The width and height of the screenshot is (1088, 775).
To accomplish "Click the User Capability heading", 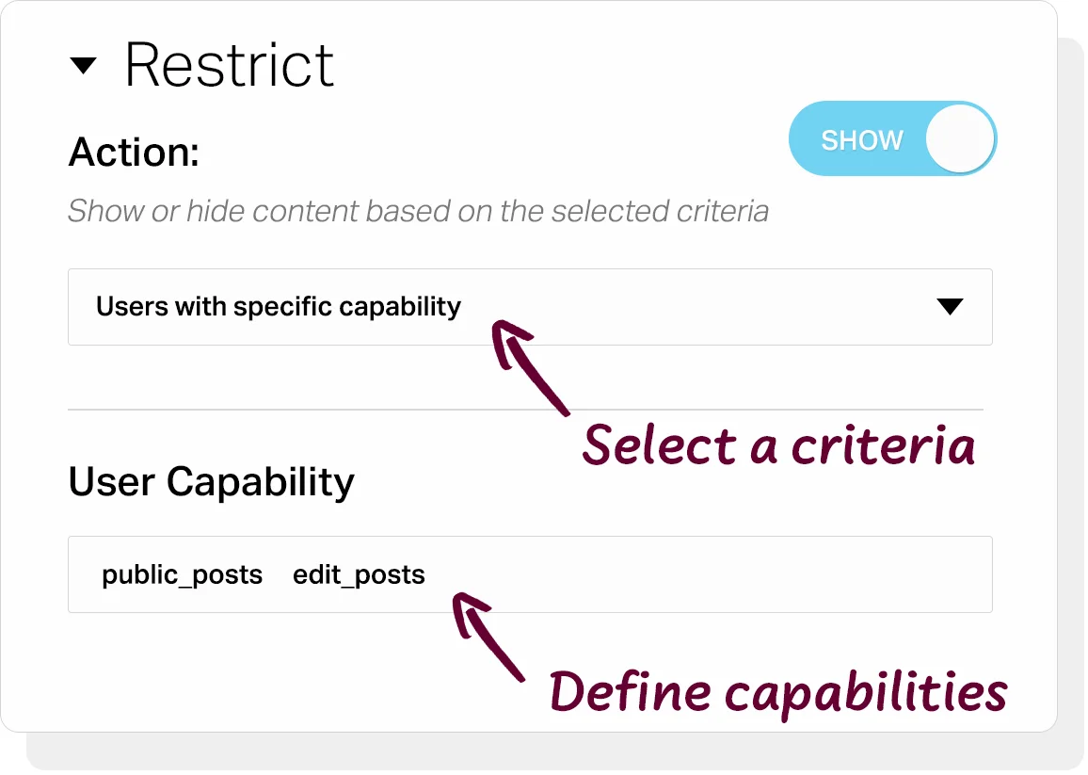I will (211, 482).
